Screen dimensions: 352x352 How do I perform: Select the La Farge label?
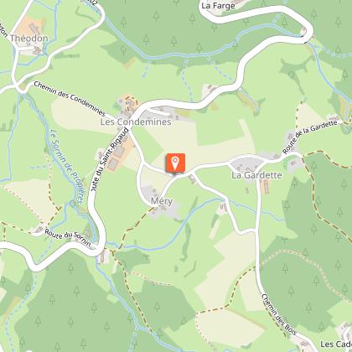[x=218, y=6]
